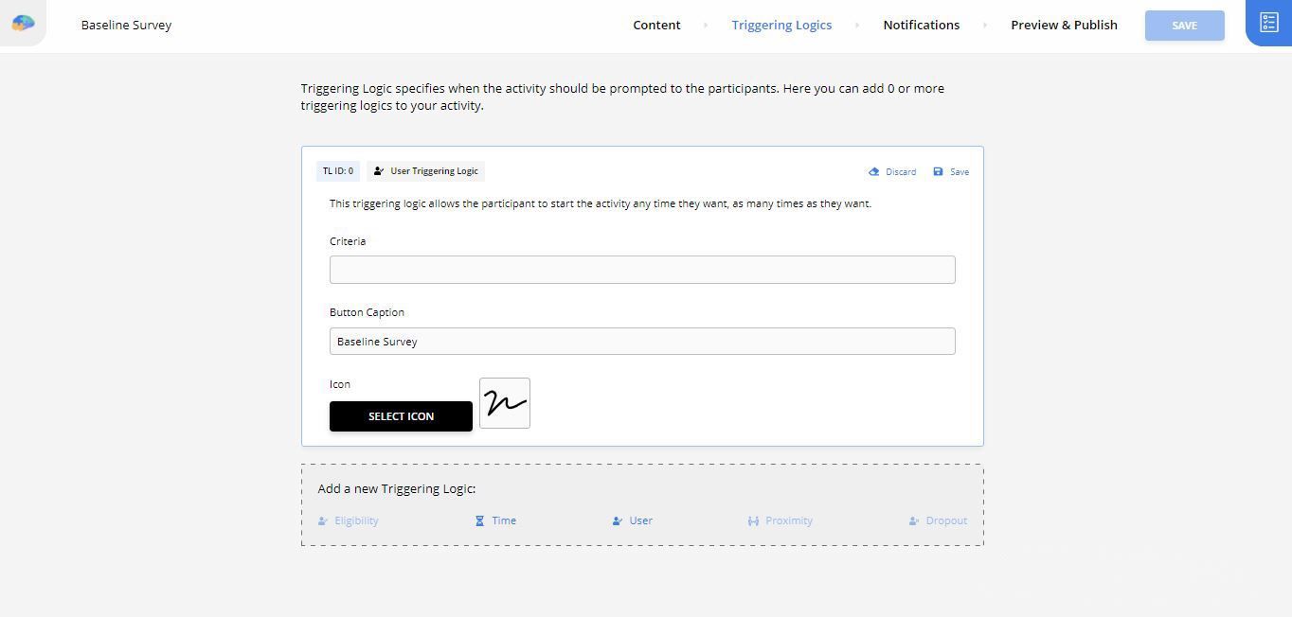Click the TL ID: 0 label
The image size is (1292, 617).
[x=338, y=171]
